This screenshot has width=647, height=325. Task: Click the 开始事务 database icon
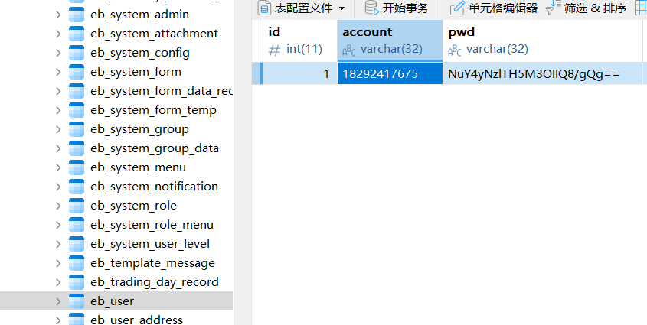click(x=371, y=8)
